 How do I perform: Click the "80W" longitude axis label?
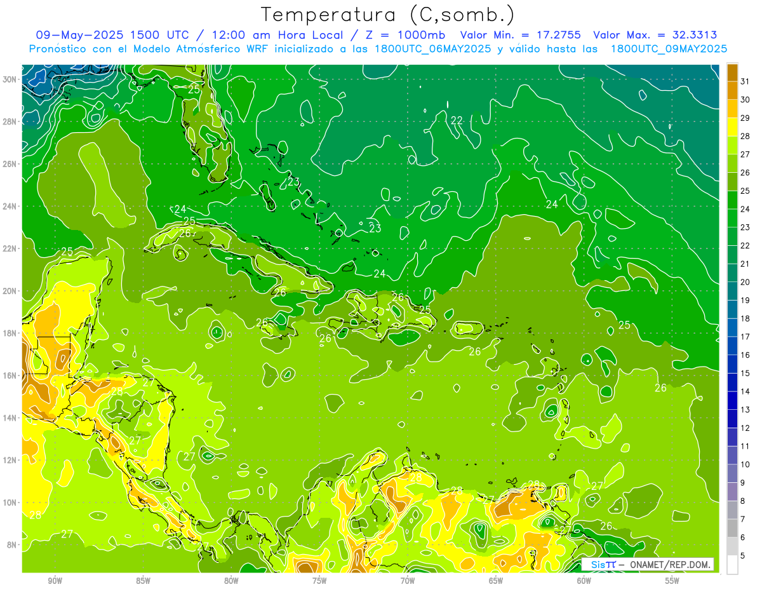click(x=231, y=581)
